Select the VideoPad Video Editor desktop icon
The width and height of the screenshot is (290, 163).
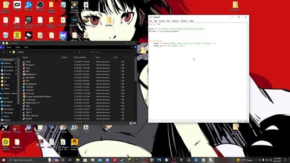(x=74, y=7)
